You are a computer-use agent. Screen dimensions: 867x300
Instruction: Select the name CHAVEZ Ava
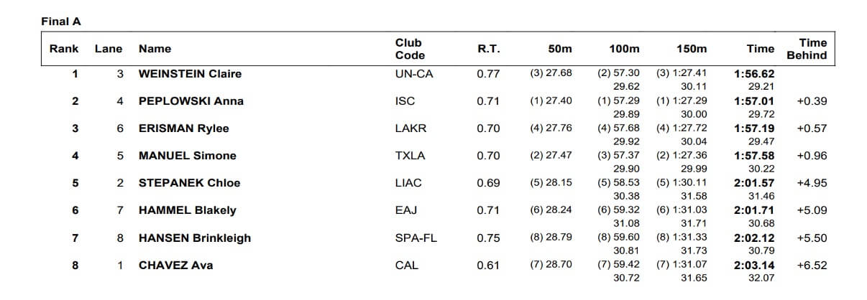pyautogui.click(x=175, y=266)
